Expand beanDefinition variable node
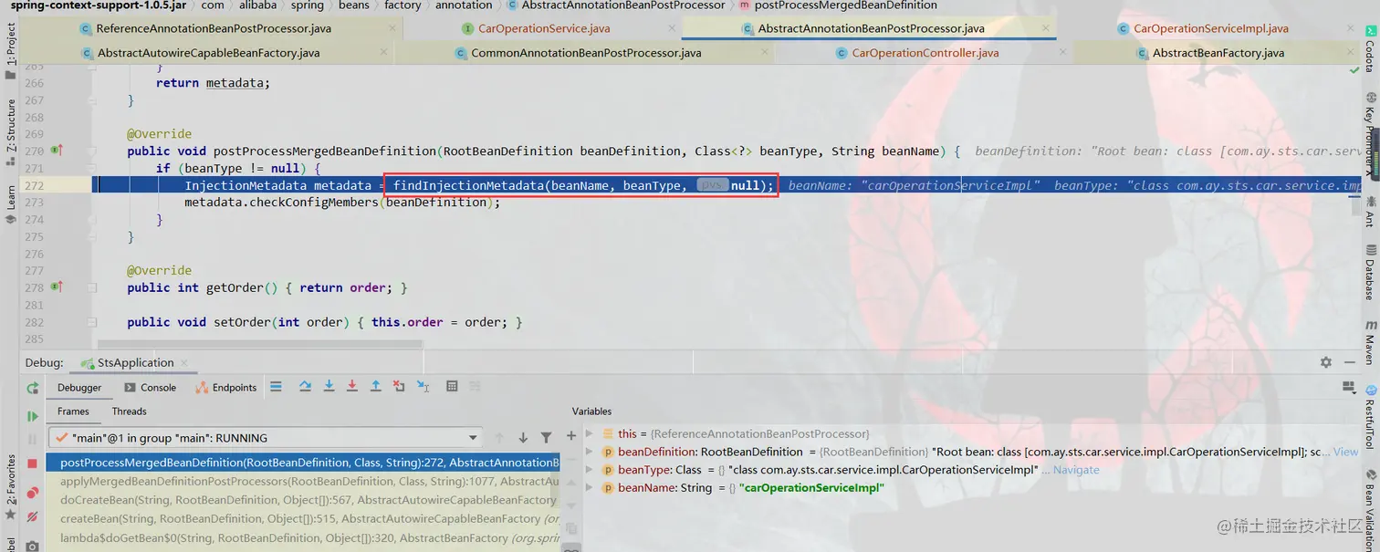 point(590,452)
